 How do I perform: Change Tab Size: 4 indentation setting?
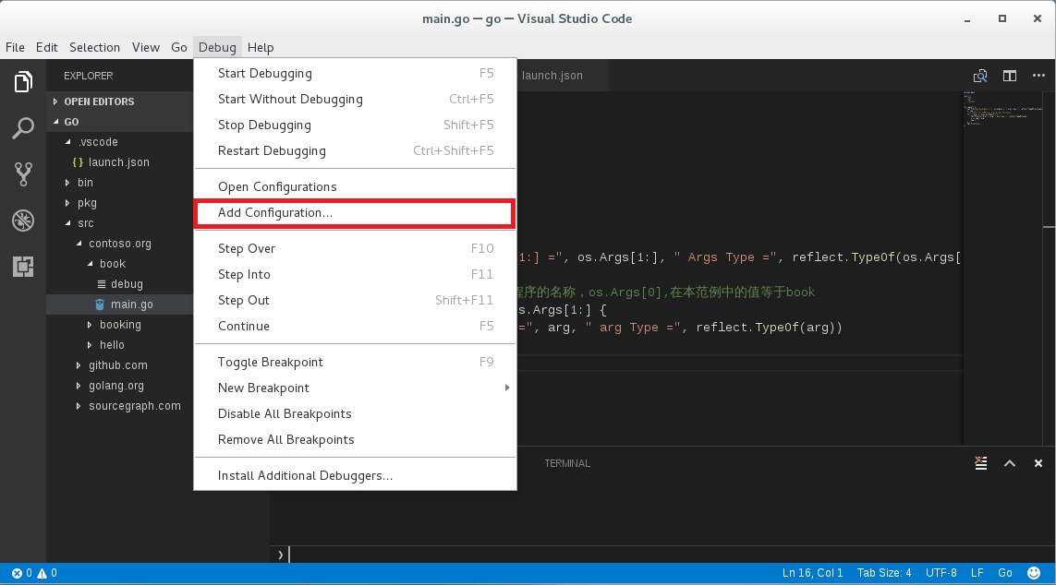pyautogui.click(x=883, y=573)
